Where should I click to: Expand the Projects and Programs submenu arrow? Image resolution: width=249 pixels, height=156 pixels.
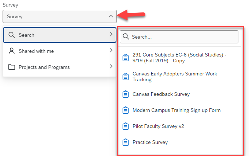(x=111, y=67)
